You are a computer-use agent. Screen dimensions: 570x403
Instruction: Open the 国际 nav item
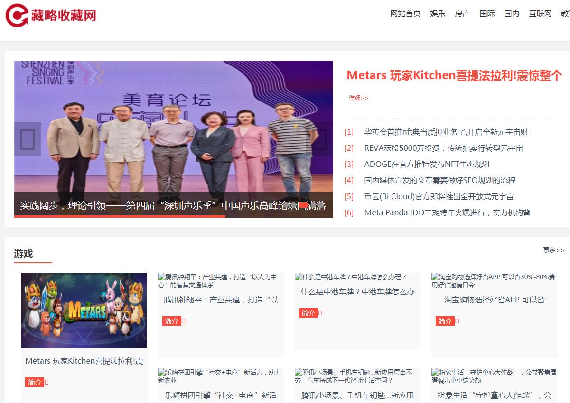[x=487, y=14]
